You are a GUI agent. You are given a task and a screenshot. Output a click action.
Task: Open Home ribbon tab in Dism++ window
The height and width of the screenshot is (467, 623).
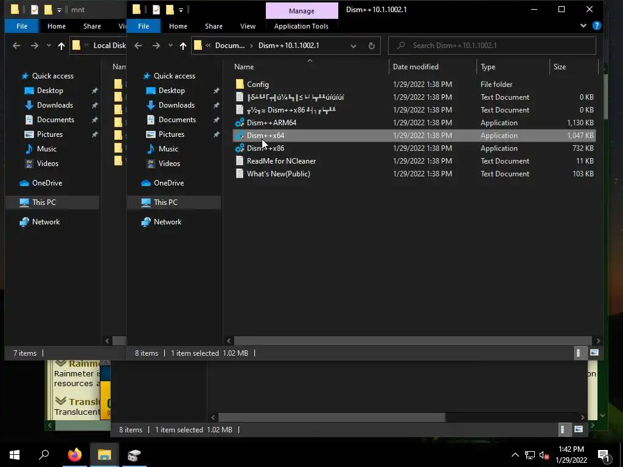[x=178, y=26]
